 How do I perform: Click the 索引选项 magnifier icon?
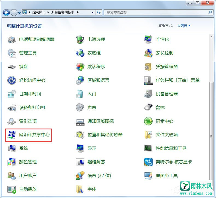click(x=11, y=121)
